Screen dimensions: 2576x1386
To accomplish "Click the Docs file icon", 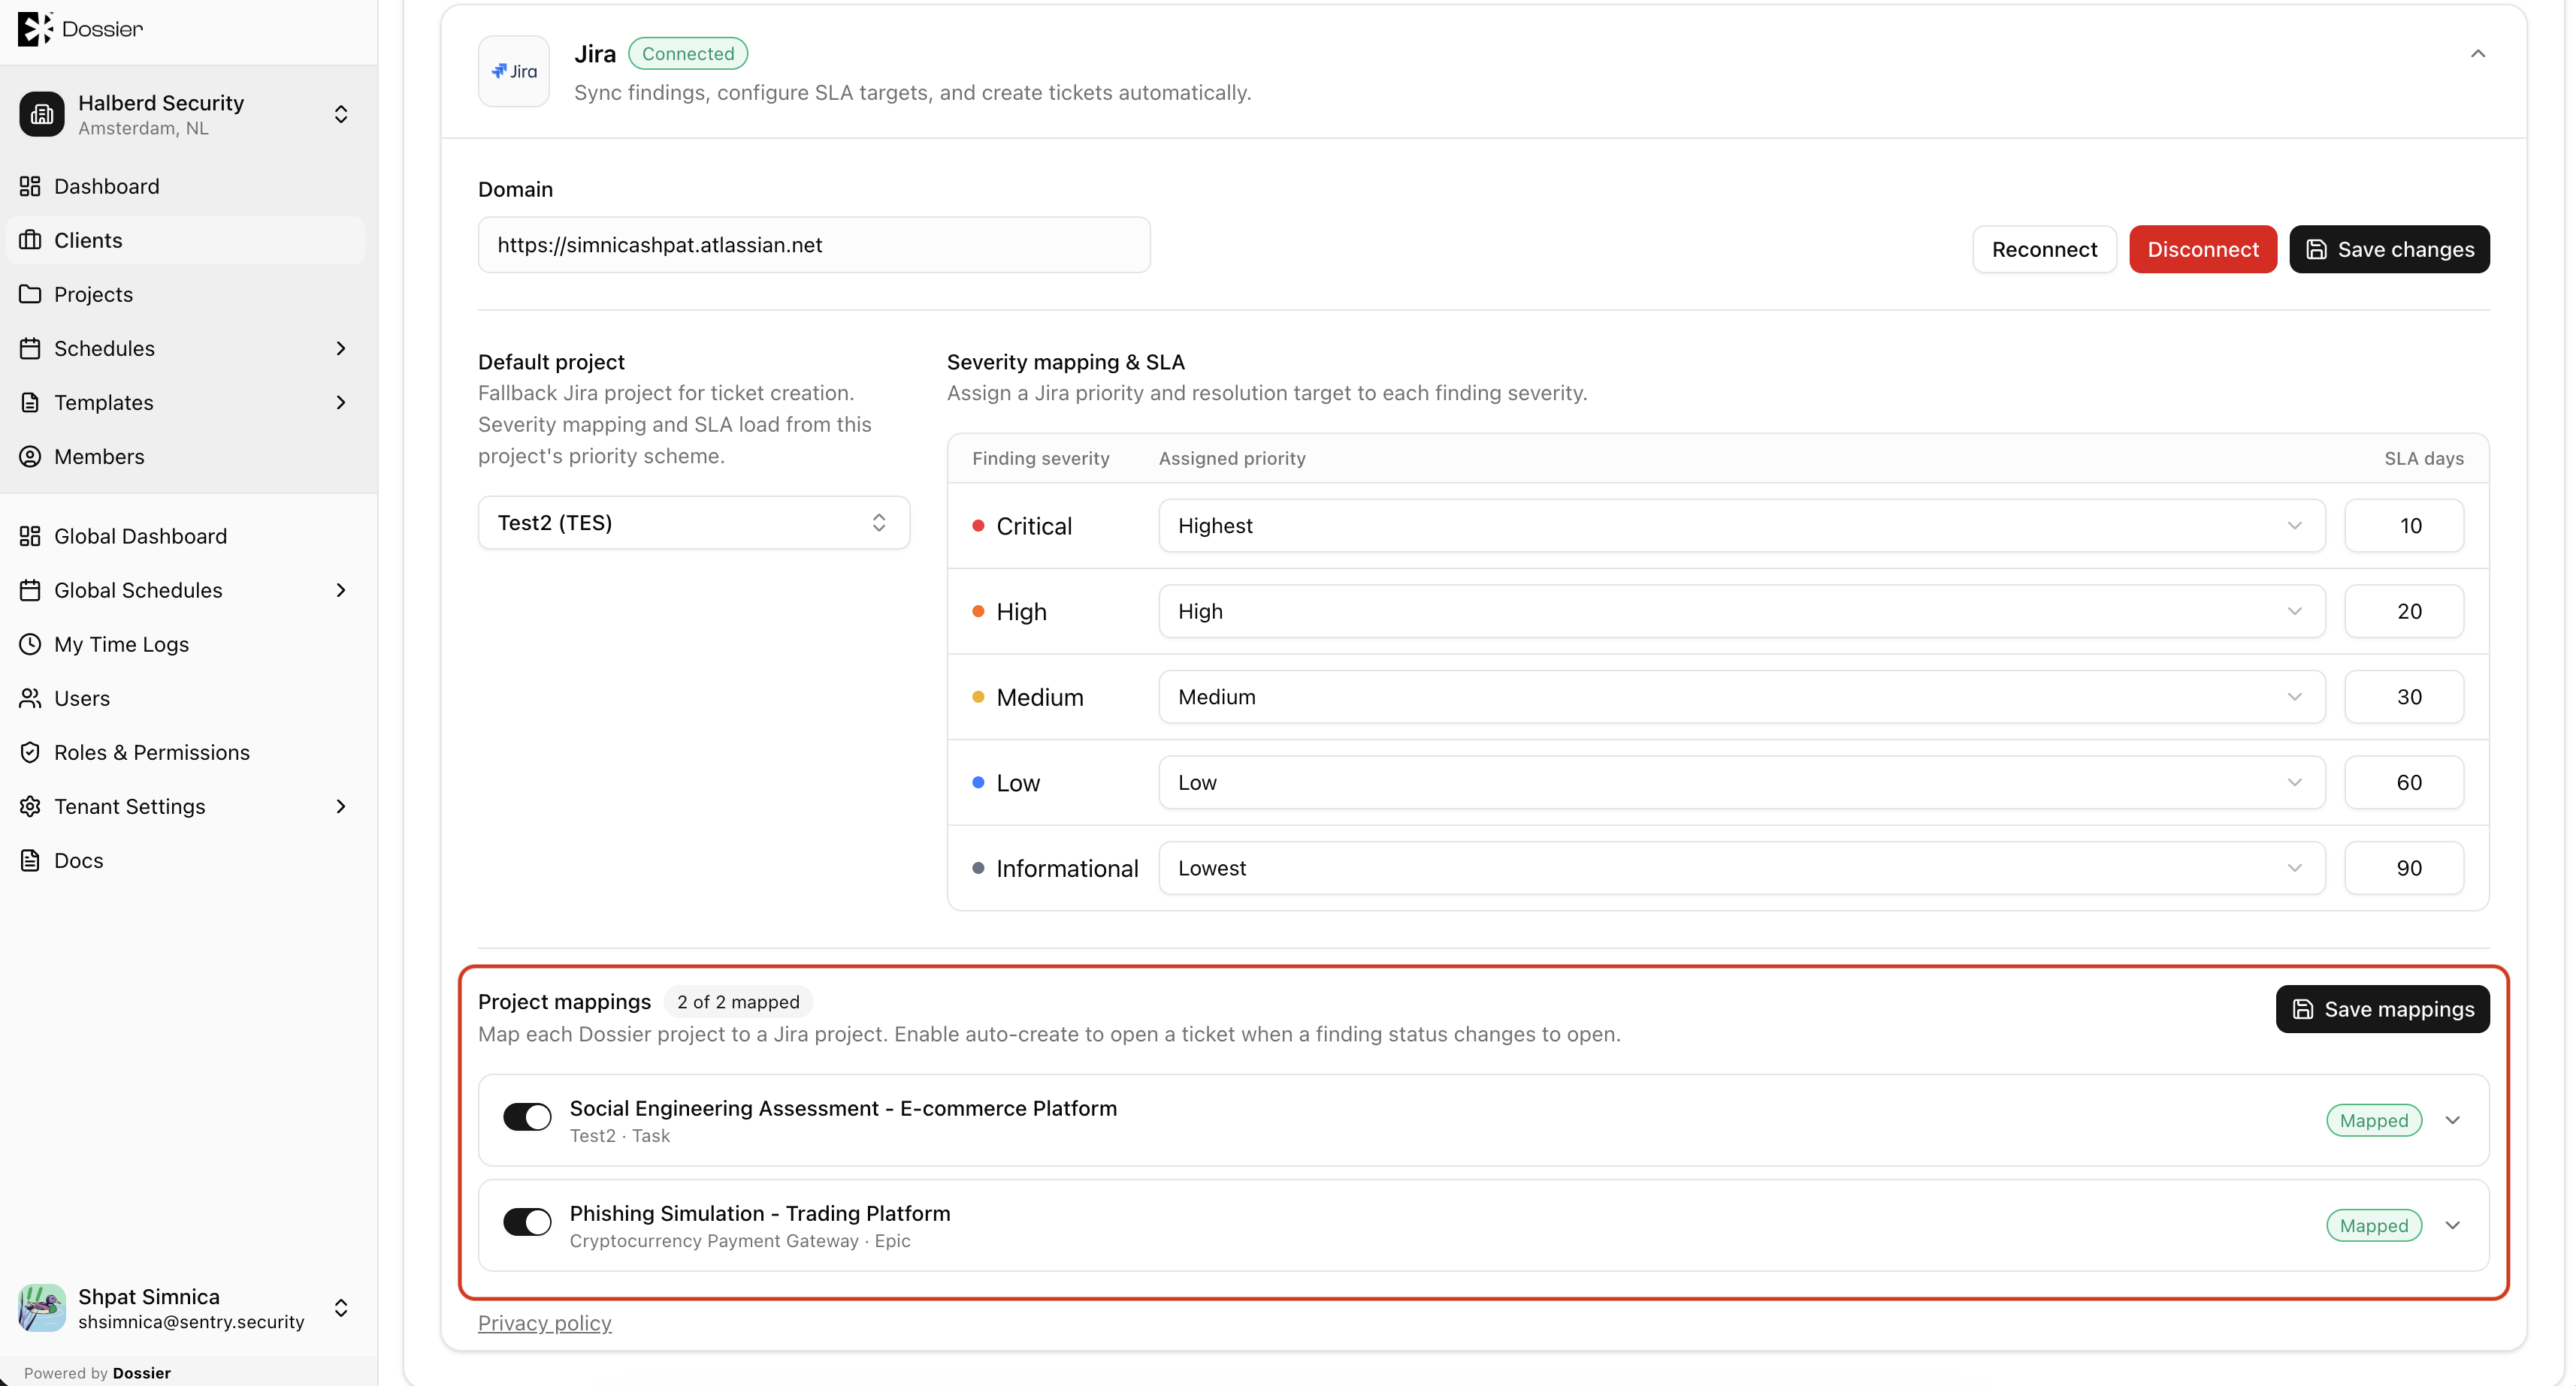I will point(30,860).
